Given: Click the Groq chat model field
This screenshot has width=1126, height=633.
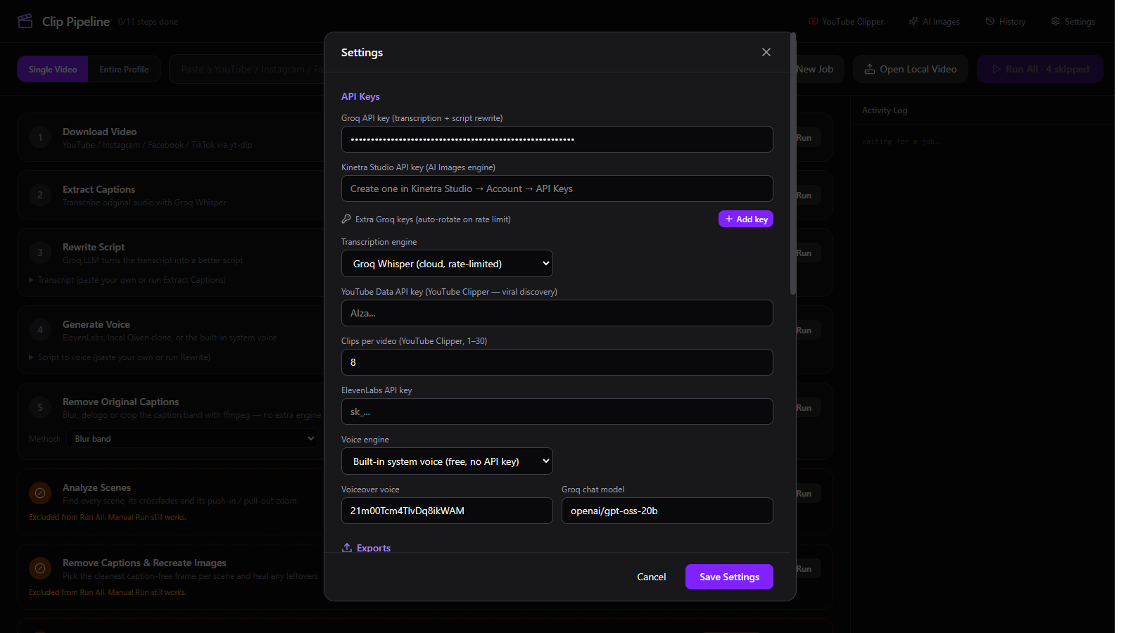Looking at the screenshot, I should pos(667,511).
